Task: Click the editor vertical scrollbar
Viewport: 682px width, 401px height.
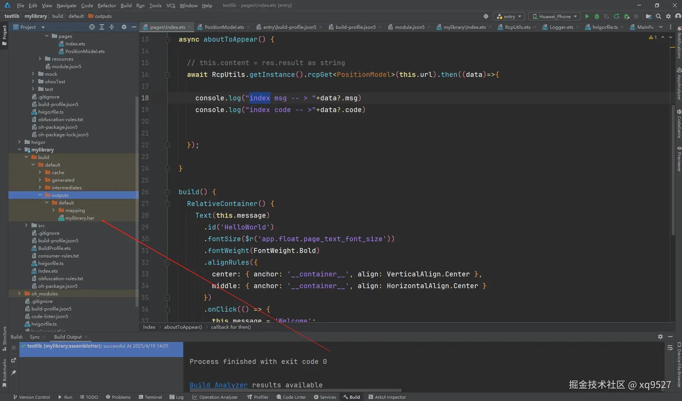Action: (673, 170)
